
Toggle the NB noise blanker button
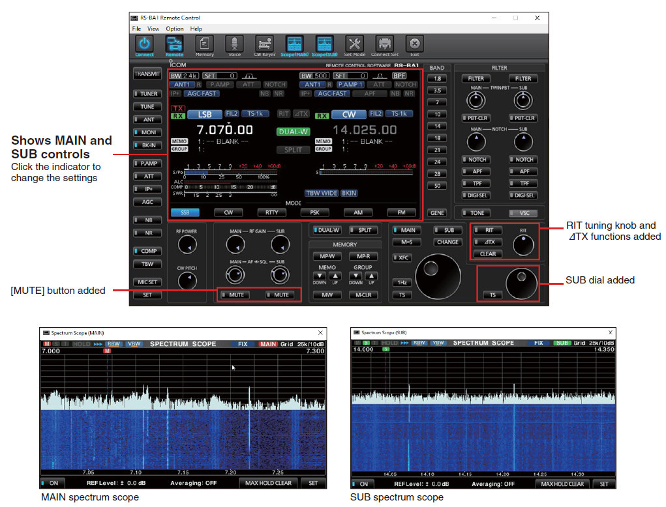147,220
